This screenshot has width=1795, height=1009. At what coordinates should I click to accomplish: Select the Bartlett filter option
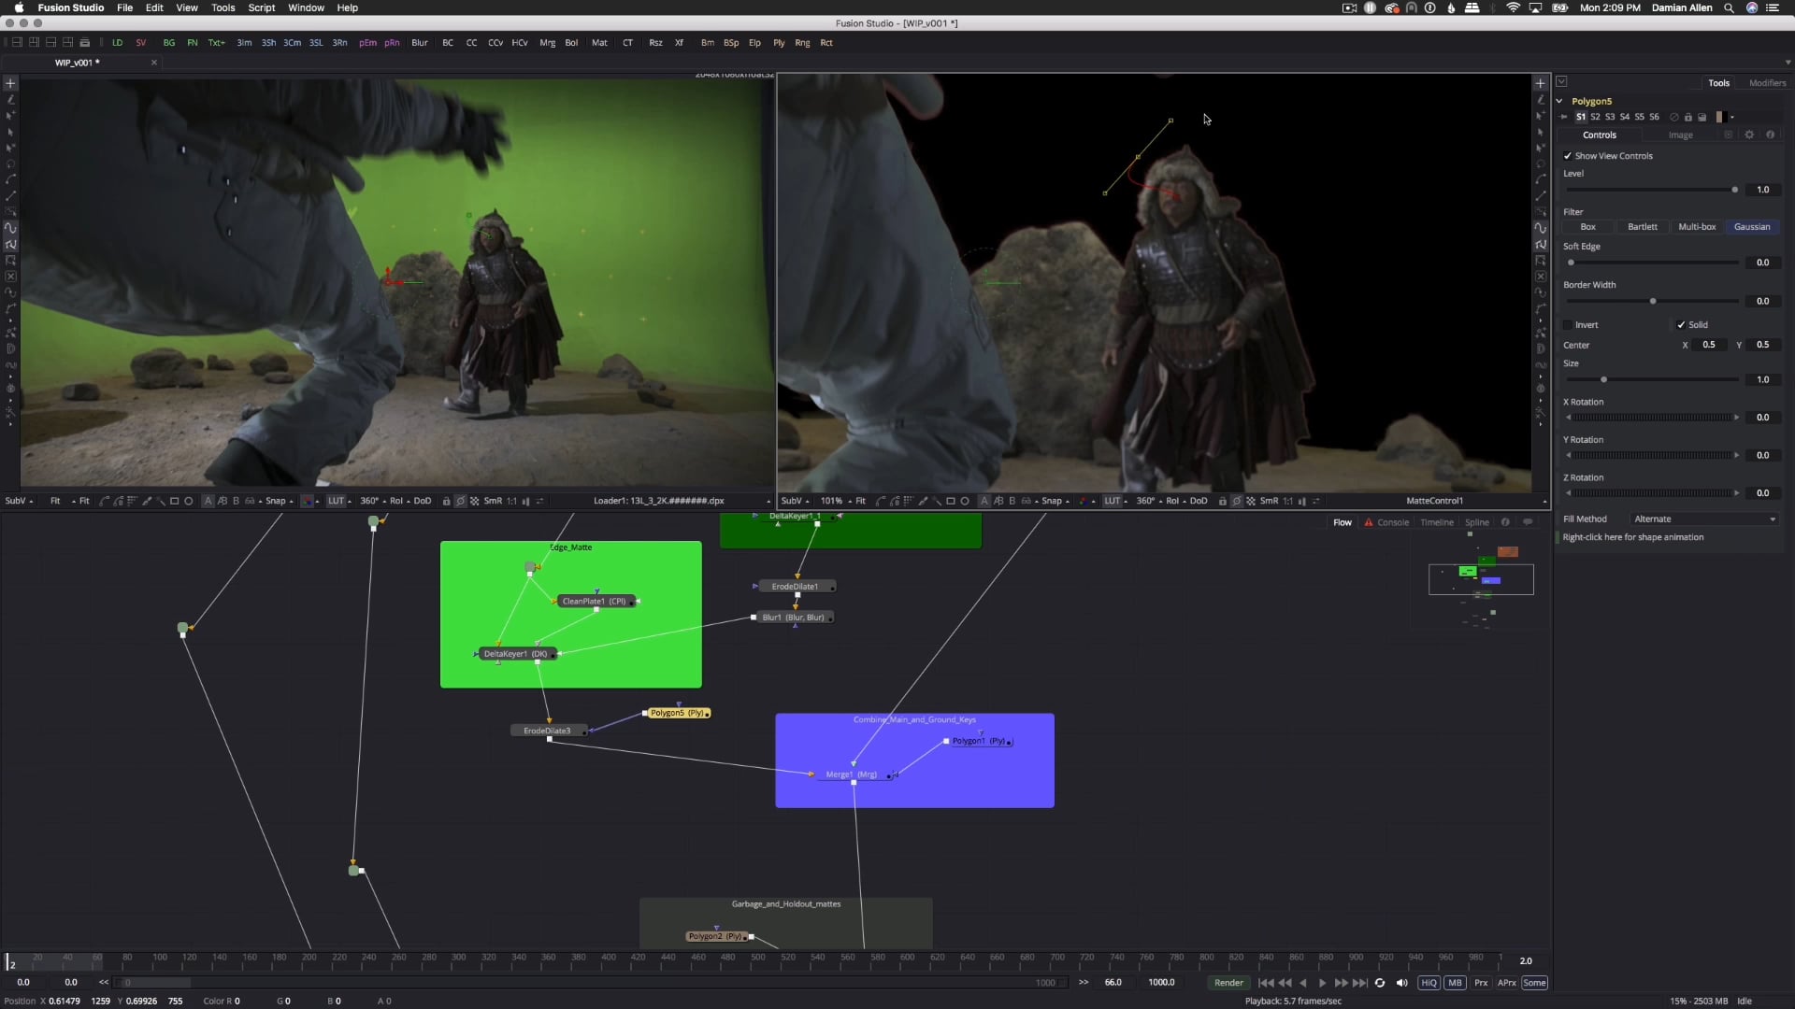[x=1643, y=227]
